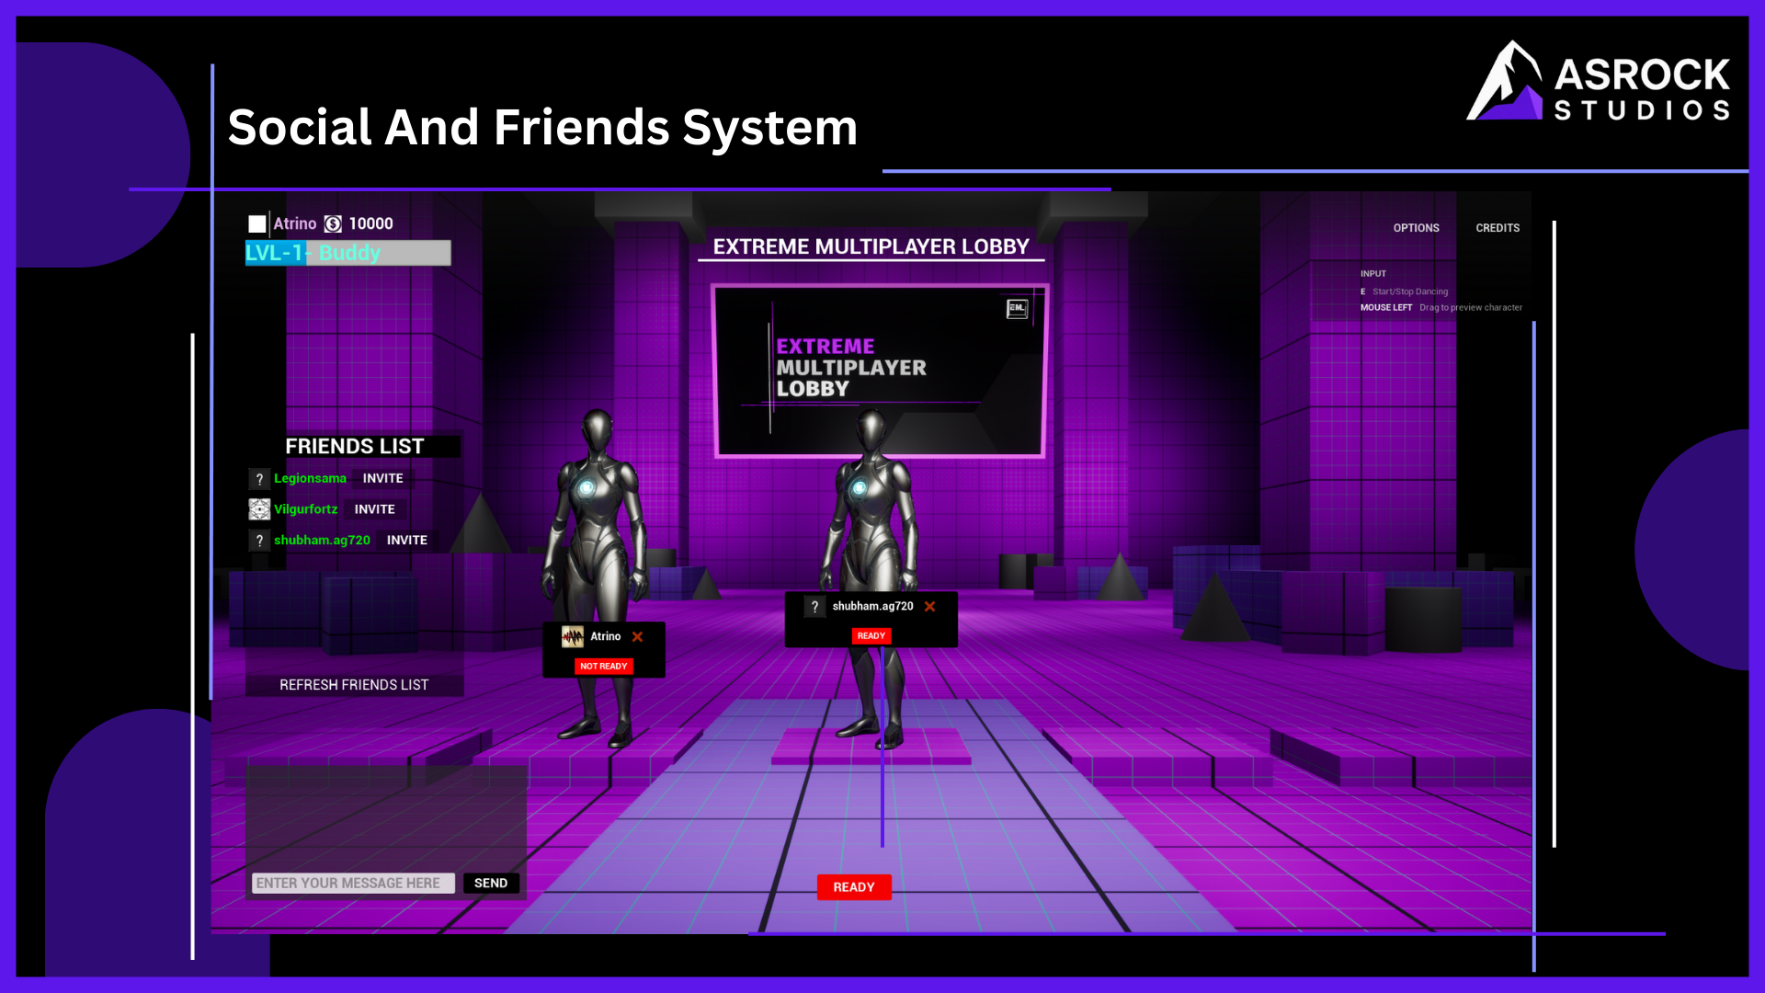Click Refresh Friends List

click(354, 685)
